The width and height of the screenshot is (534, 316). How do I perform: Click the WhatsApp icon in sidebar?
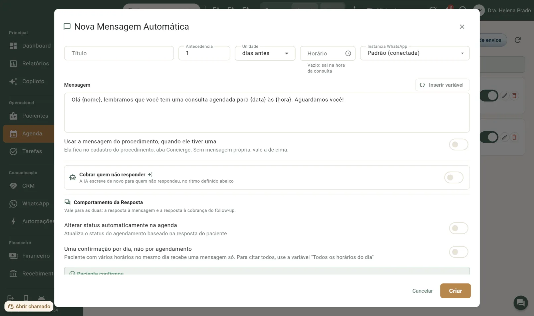[13, 204]
